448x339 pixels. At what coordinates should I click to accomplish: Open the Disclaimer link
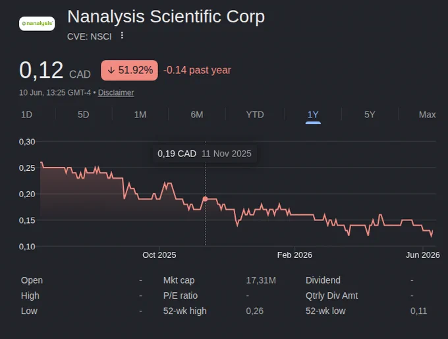coord(116,93)
